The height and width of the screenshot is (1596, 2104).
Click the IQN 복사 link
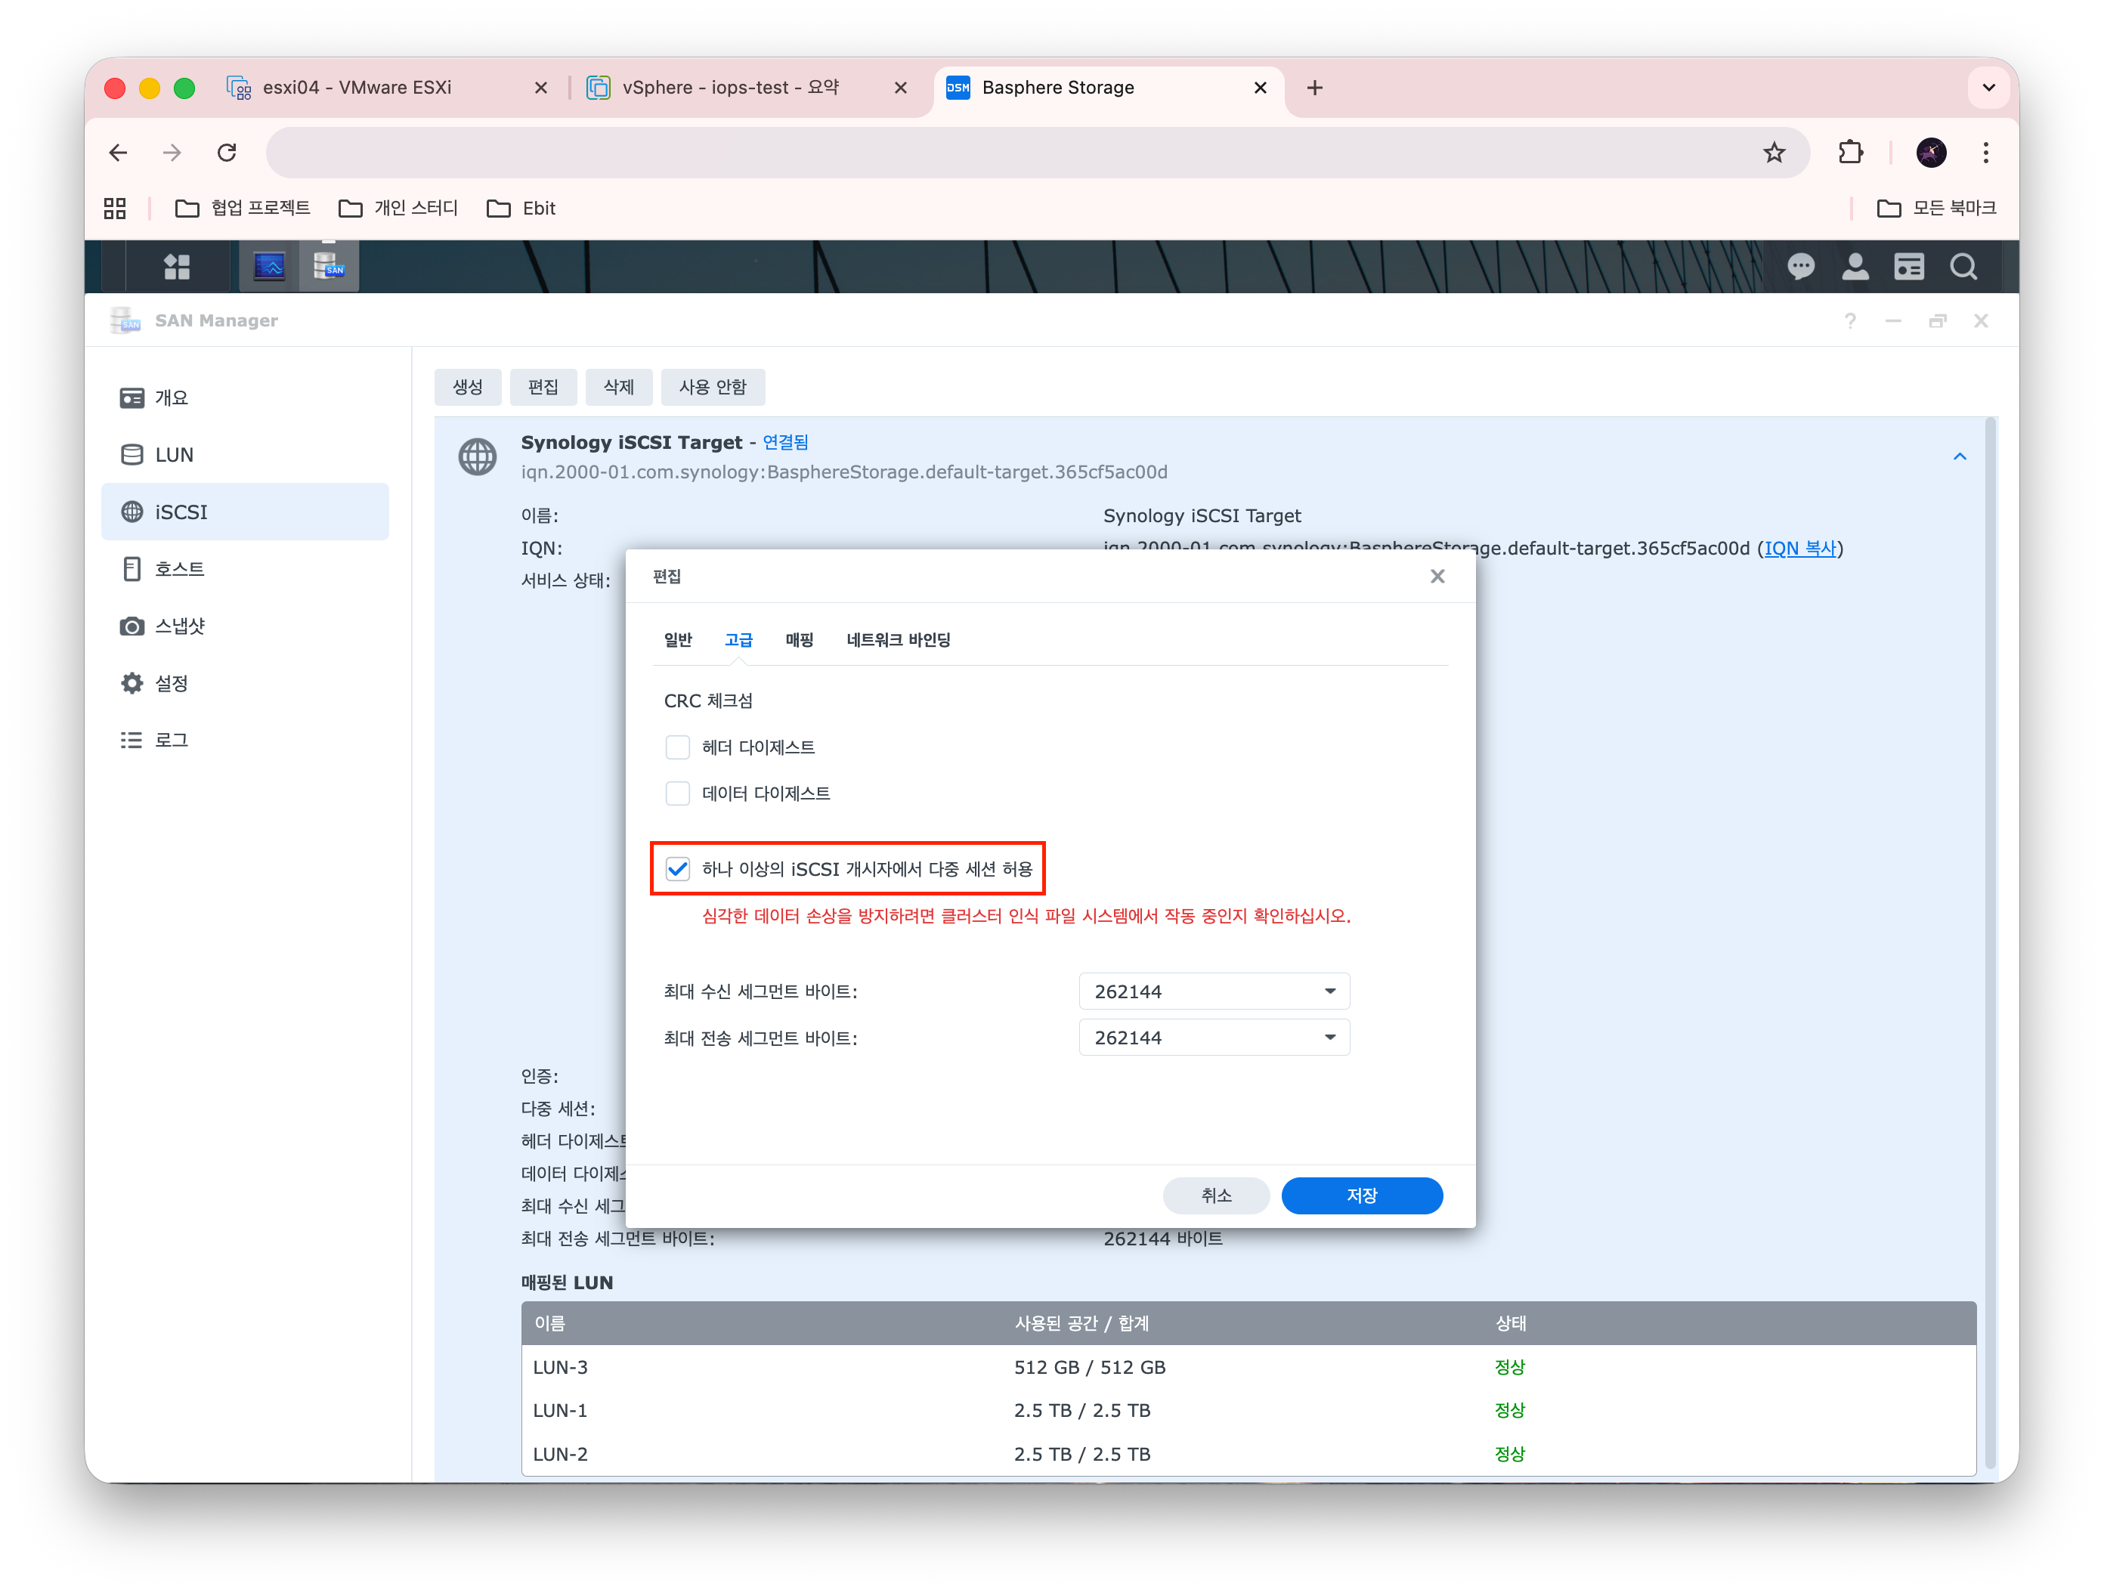click(x=1801, y=549)
